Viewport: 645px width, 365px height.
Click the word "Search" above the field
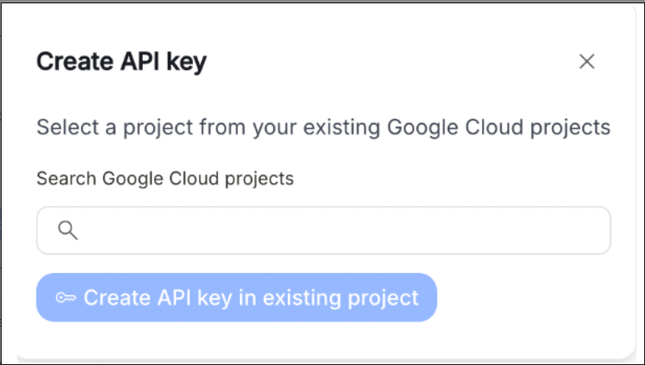coord(67,179)
